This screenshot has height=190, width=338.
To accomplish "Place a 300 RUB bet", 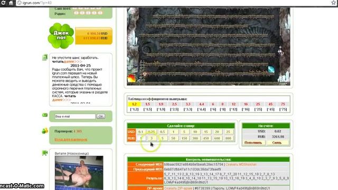I will 195,138.
